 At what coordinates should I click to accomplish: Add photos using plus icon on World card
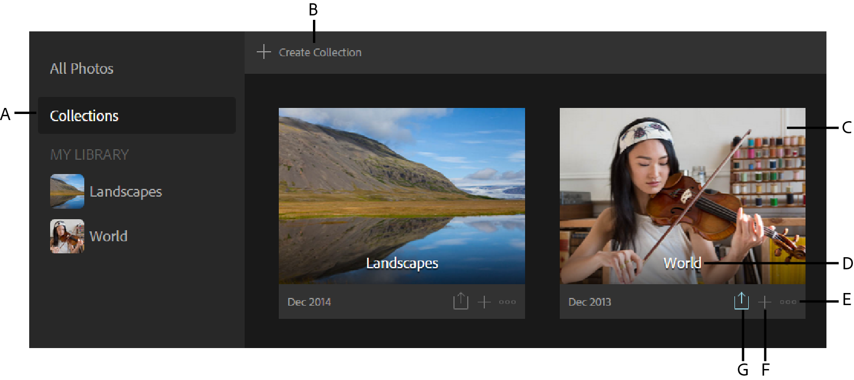[765, 302]
